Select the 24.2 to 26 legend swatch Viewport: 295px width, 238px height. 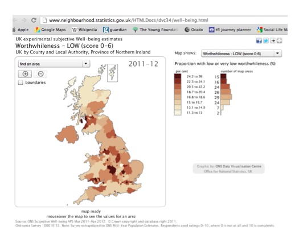tap(178, 76)
